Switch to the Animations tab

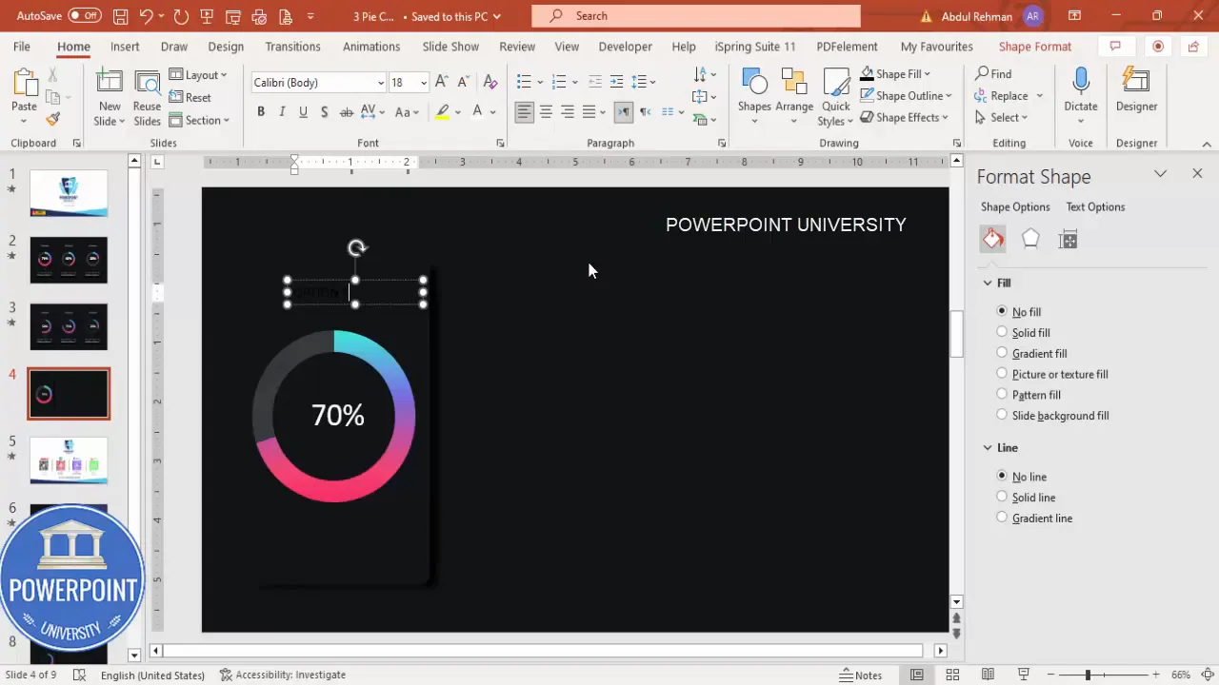pyautogui.click(x=371, y=47)
